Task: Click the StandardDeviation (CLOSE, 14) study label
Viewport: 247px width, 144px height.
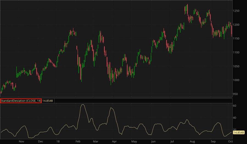Action: (x=21, y=101)
